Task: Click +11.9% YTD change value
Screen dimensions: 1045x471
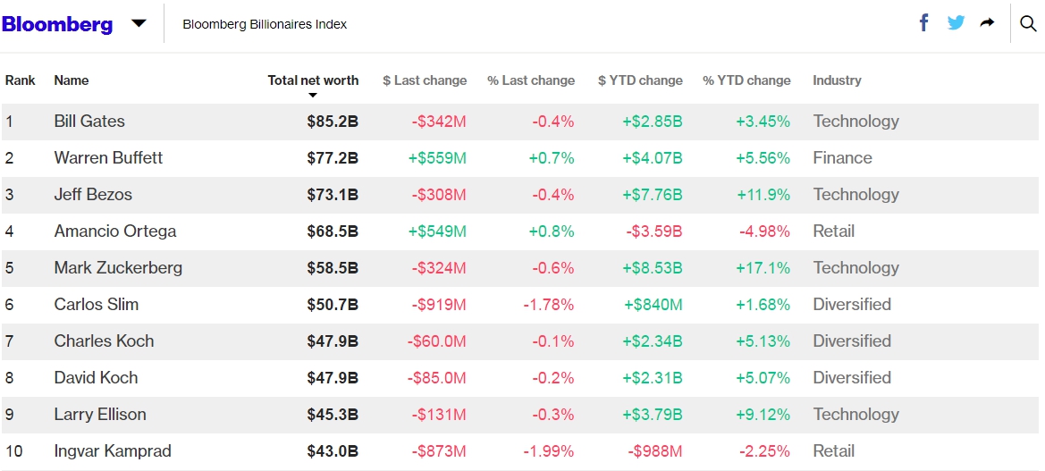Action: click(763, 195)
